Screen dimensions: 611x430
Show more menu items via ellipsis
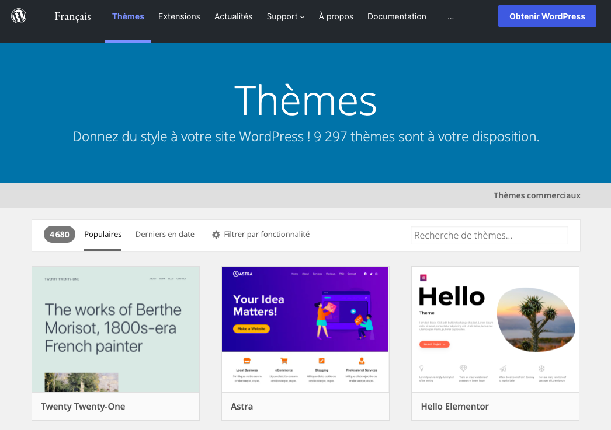point(451,17)
